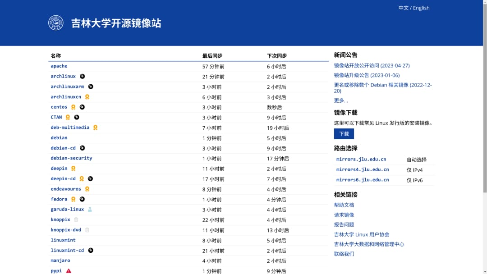Click the disc icon beside deepin-cd
Image resolution: width=487 pixels, height=274 pixels.
click(90, 179)
